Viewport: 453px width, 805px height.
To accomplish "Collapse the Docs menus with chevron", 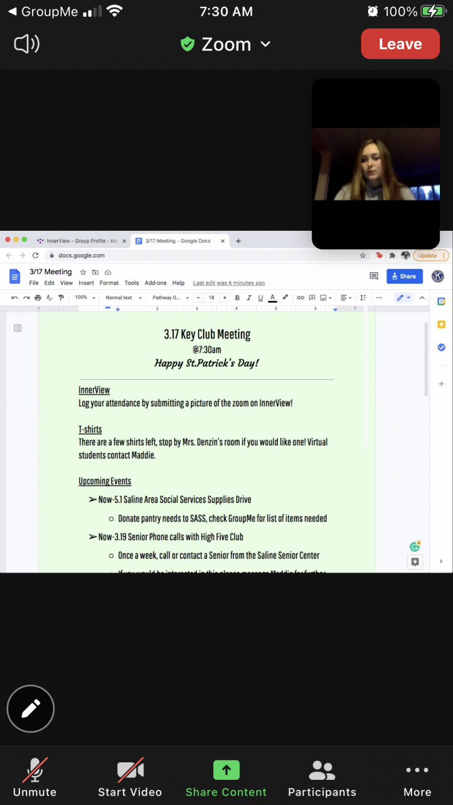I will [x=422, y=297].
